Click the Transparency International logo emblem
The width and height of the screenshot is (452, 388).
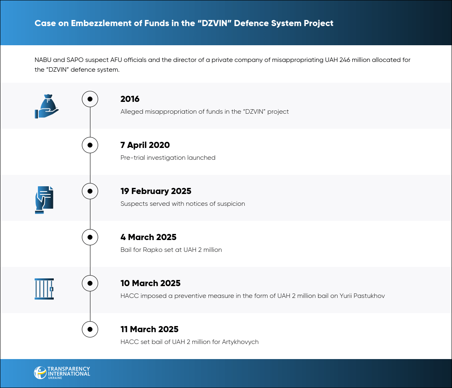coord(40,373)
